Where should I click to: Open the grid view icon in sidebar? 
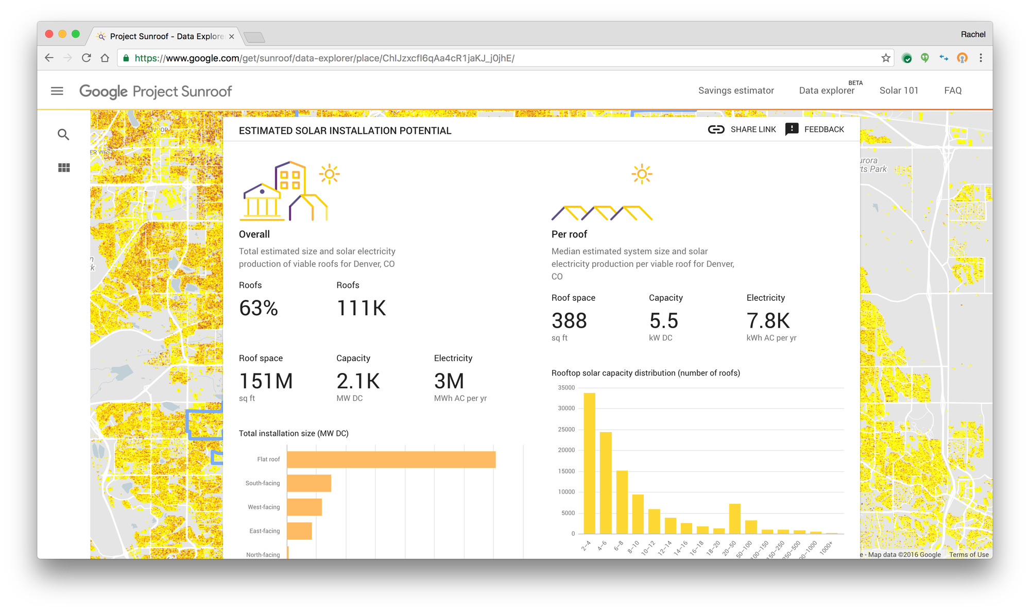click(64, 167)
